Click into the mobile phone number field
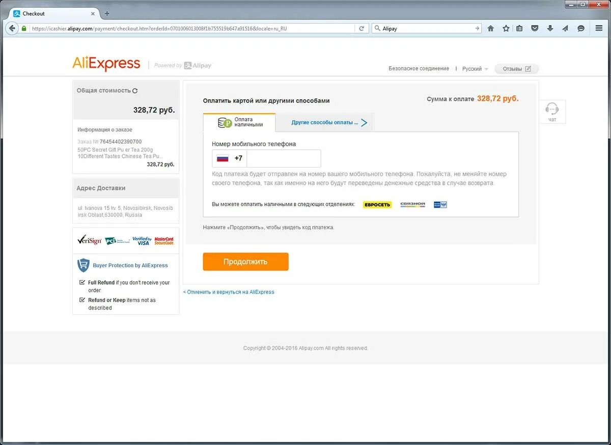The height and width of the screenshot is (445, 611). 284,158
